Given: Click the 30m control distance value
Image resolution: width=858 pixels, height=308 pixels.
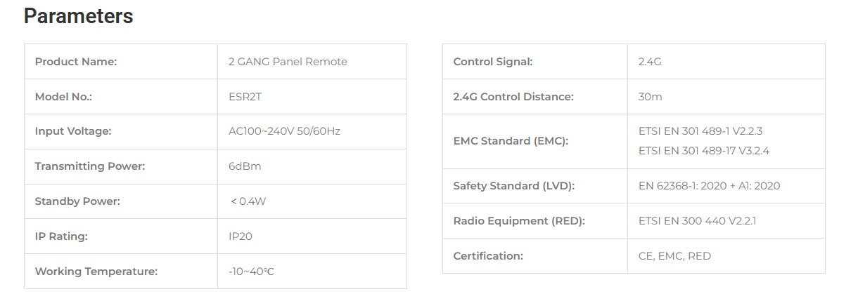Looking at the screenshot, I should (650, 97).
